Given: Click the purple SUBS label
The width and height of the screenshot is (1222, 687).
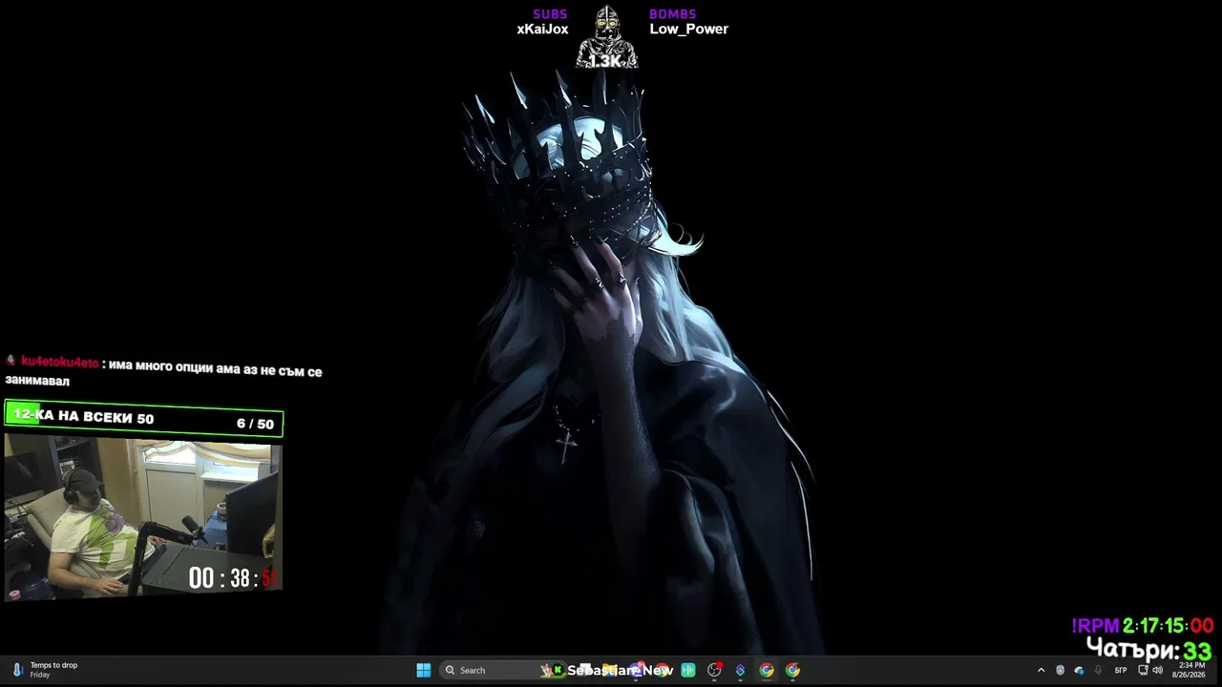Looking at the screenshot, I should click(x=550, y=14).
